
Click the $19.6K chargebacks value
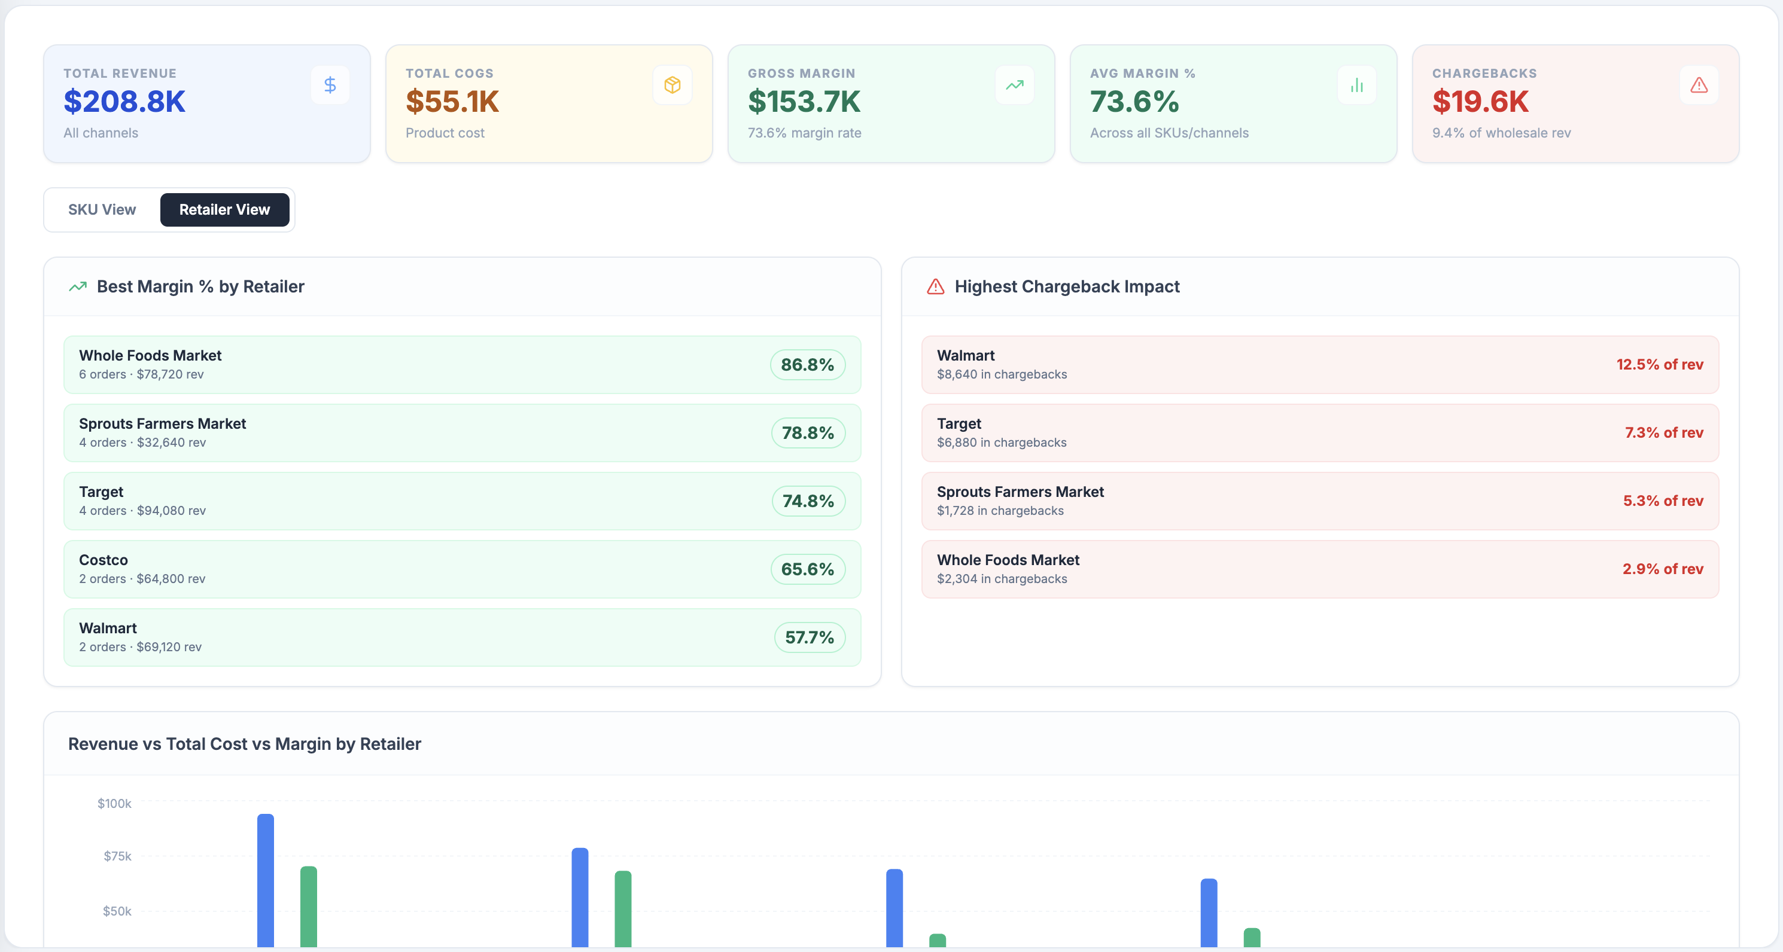1480,102
